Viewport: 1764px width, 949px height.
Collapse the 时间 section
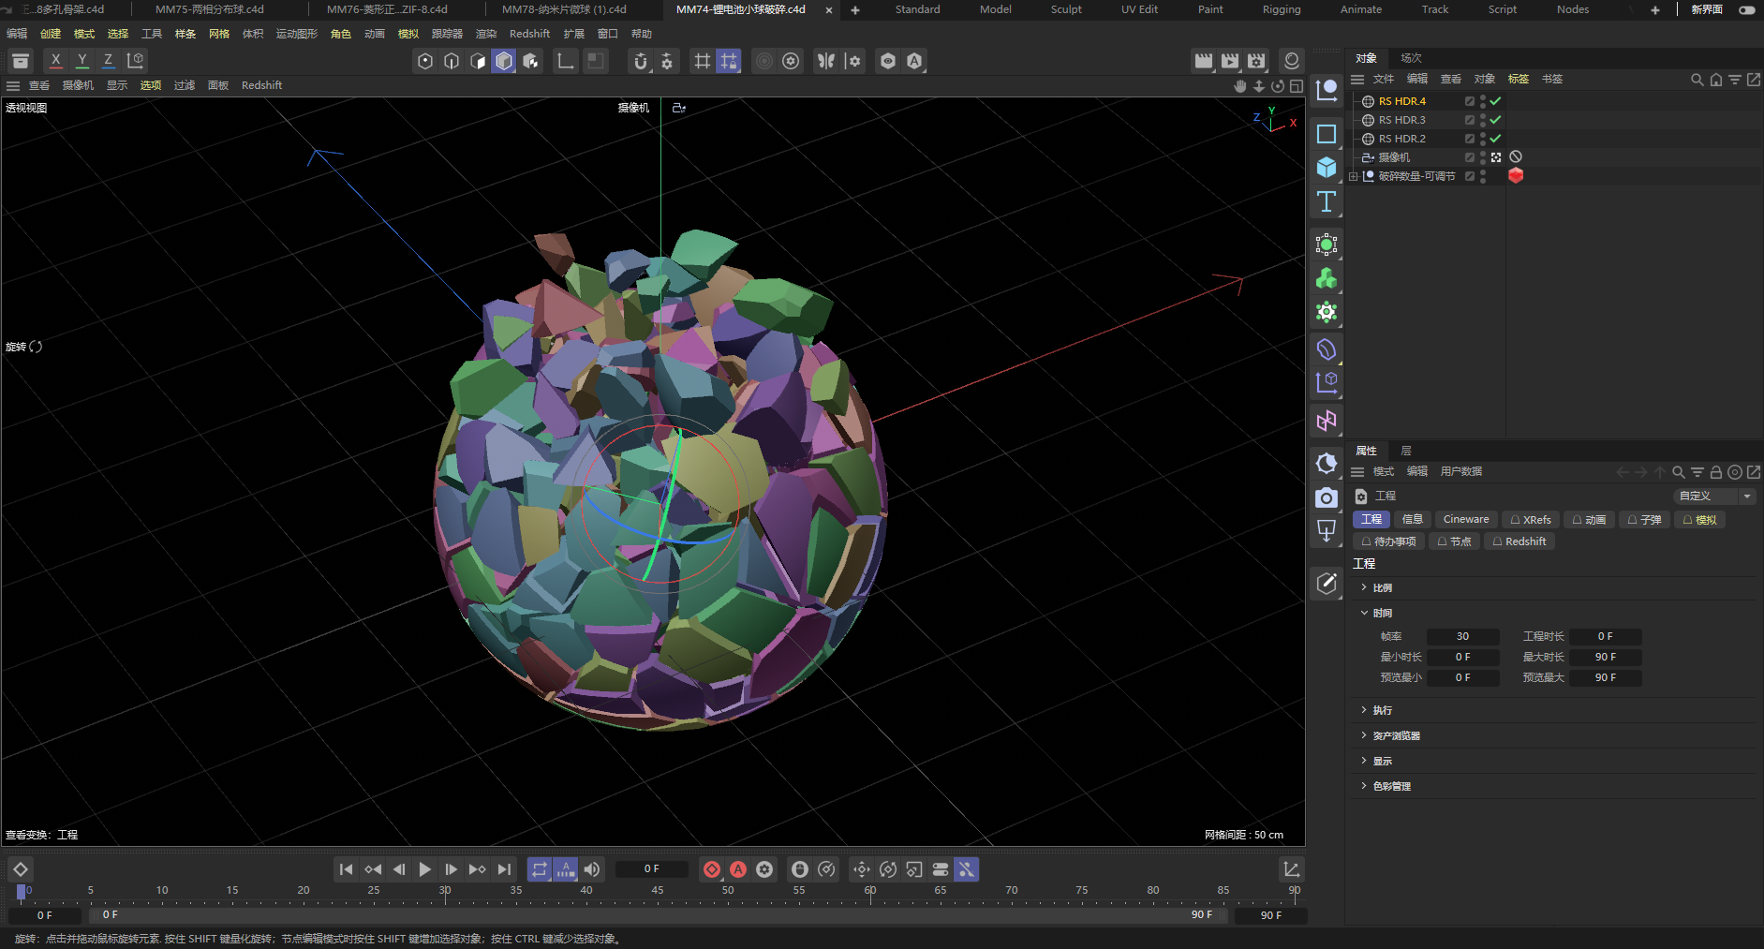pyautogui.click(x=1364, y=613)
